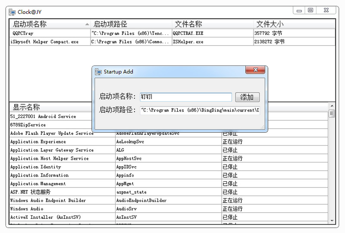Minimize the Clock@JY window
Viewport: 345px width, 233px height.
[299, 10]
